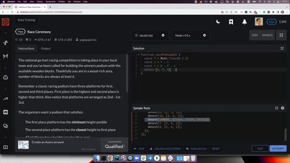Viewport: 290px width, 163px height.
Task: Reload the page
Action: (12, 12)
